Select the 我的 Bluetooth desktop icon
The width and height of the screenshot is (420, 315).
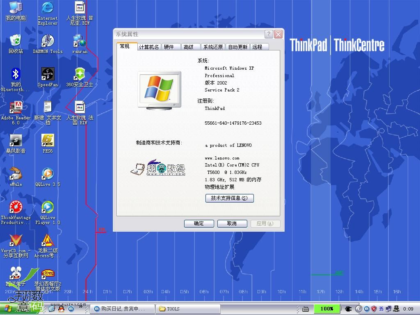click(16, 80)
